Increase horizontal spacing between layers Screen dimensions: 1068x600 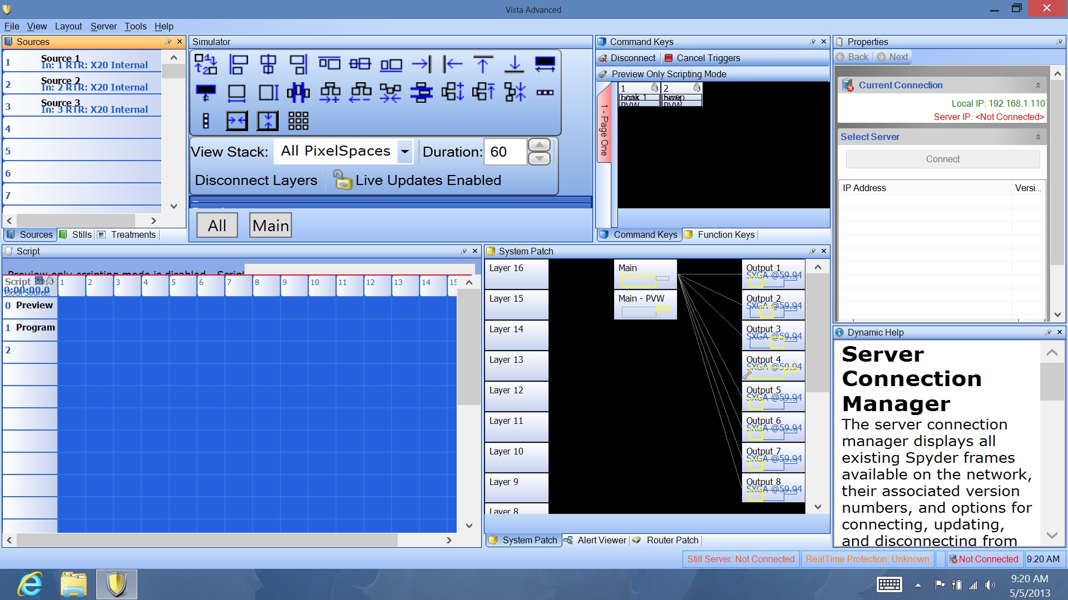(329, 93)
